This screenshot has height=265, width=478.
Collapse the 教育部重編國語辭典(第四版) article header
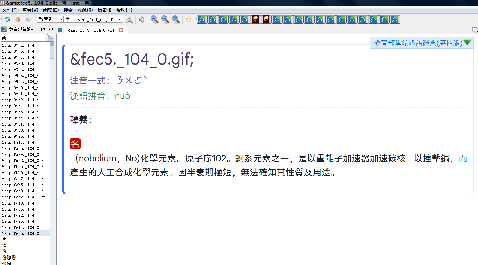(x=467, y=43)
